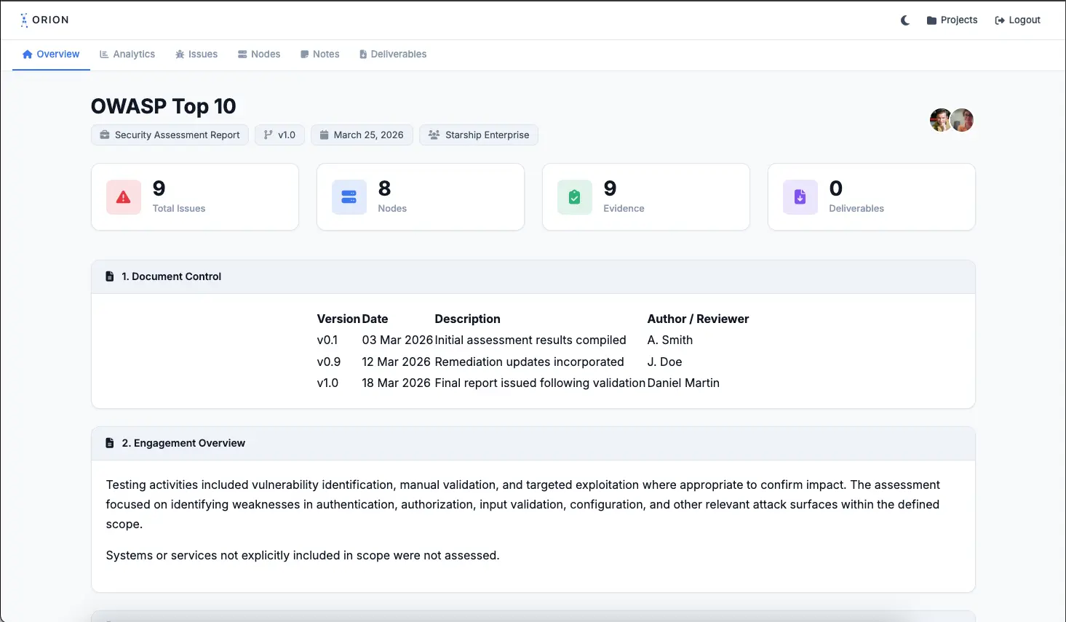
Task: Select the Nodes navigation tab
Action: click(x=259, y=54)
